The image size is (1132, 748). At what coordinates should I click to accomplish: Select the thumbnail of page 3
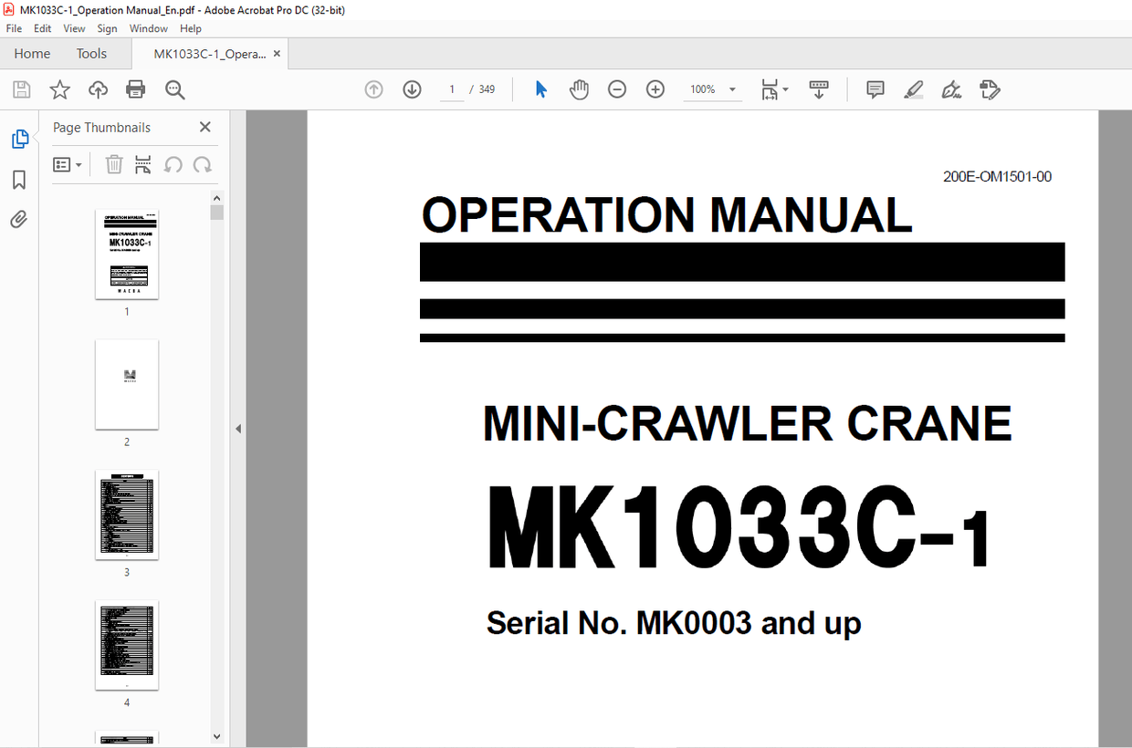point(126,514)
